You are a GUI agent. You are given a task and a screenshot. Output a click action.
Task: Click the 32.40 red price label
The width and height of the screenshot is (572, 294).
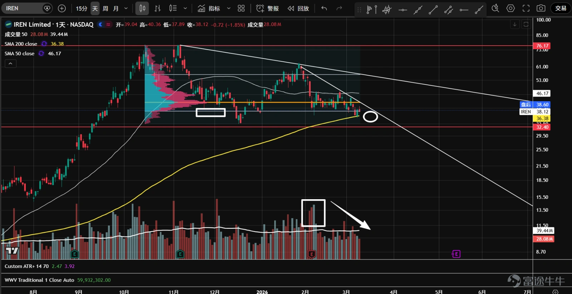click(x=542, y=127)
